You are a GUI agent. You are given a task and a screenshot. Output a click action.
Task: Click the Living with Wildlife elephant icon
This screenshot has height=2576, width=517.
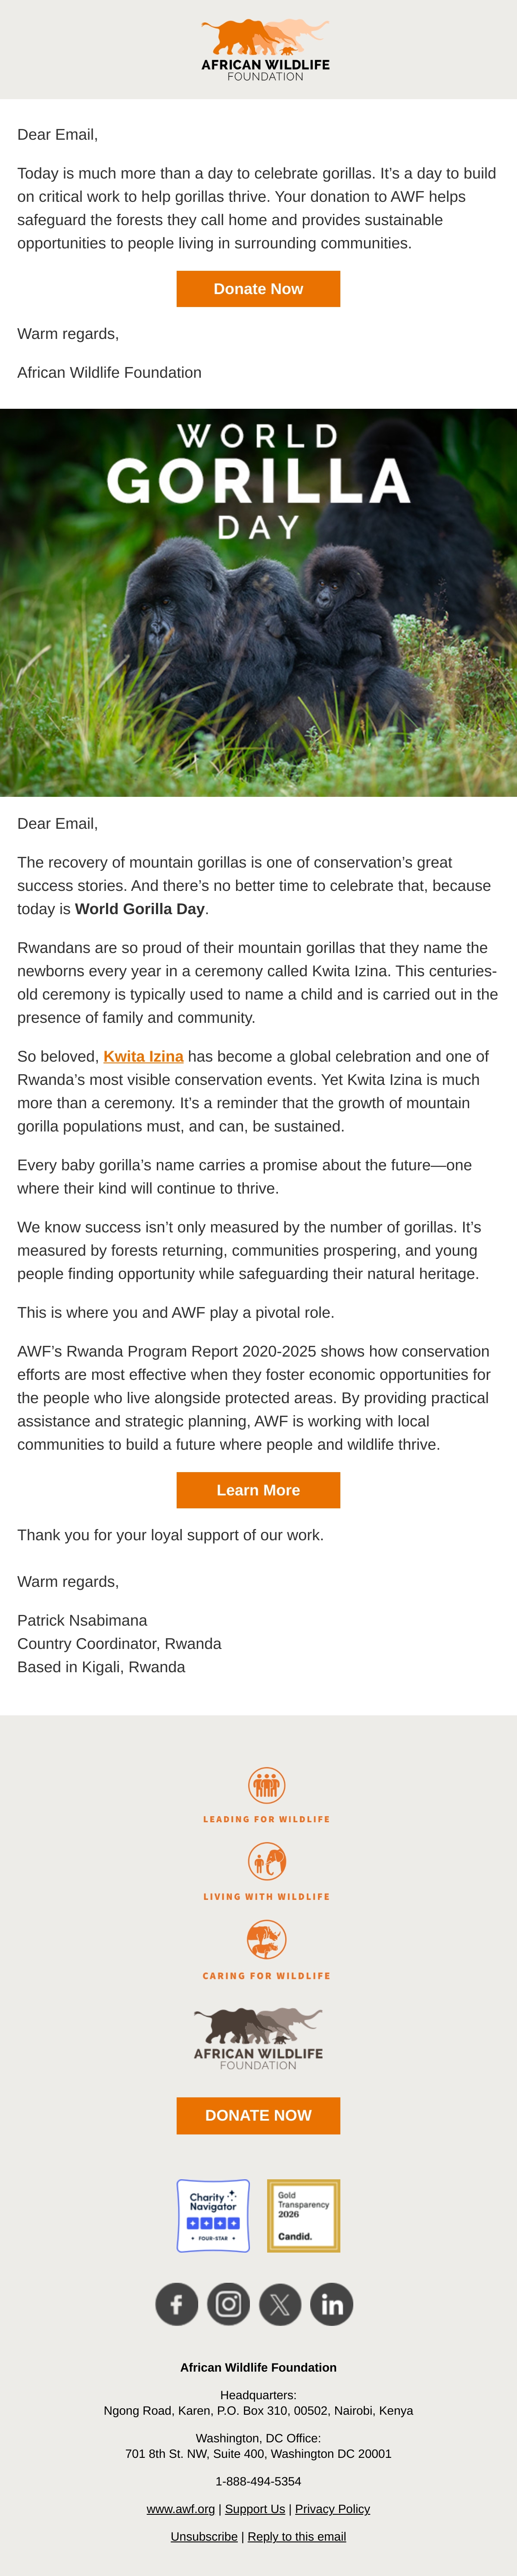[266, 1862]
